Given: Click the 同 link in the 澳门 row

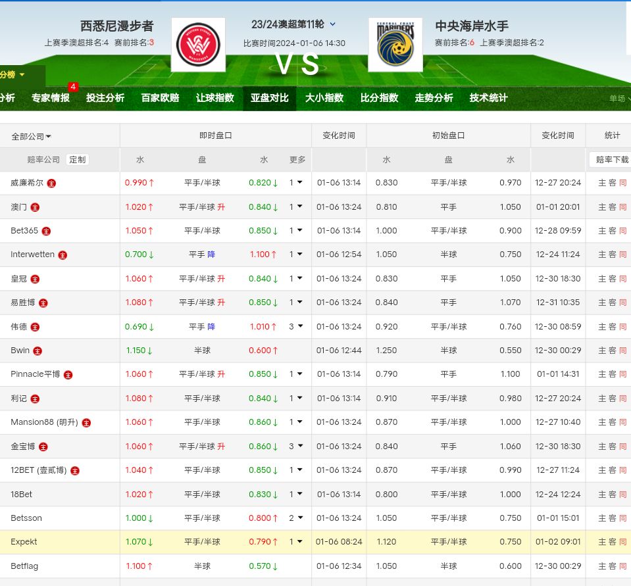Looking at the screenshot, I should point(622,207).
